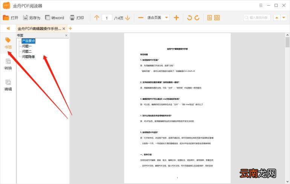Image resolution: width=290 pixels, height=184 pixels.
Task: Maximize the PDF reader window
Action: pos(276,5)
